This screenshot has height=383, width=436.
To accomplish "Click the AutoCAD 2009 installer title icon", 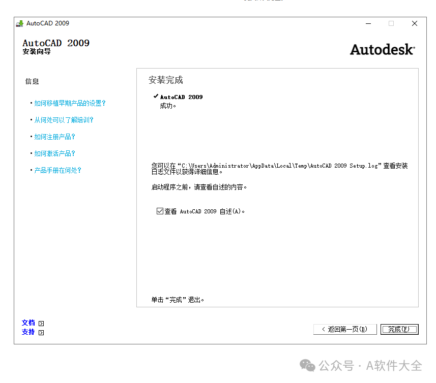I will 19,23.
